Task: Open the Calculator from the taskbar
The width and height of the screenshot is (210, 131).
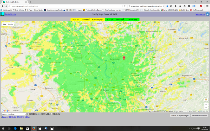Action: [x=40, y=128]
